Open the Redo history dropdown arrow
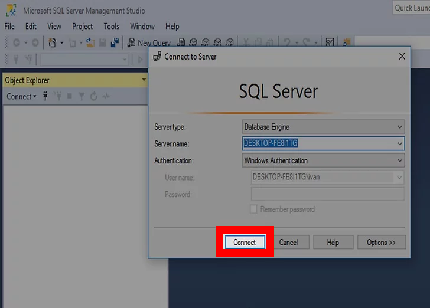 pyautogui.click(x=316, y=42)
